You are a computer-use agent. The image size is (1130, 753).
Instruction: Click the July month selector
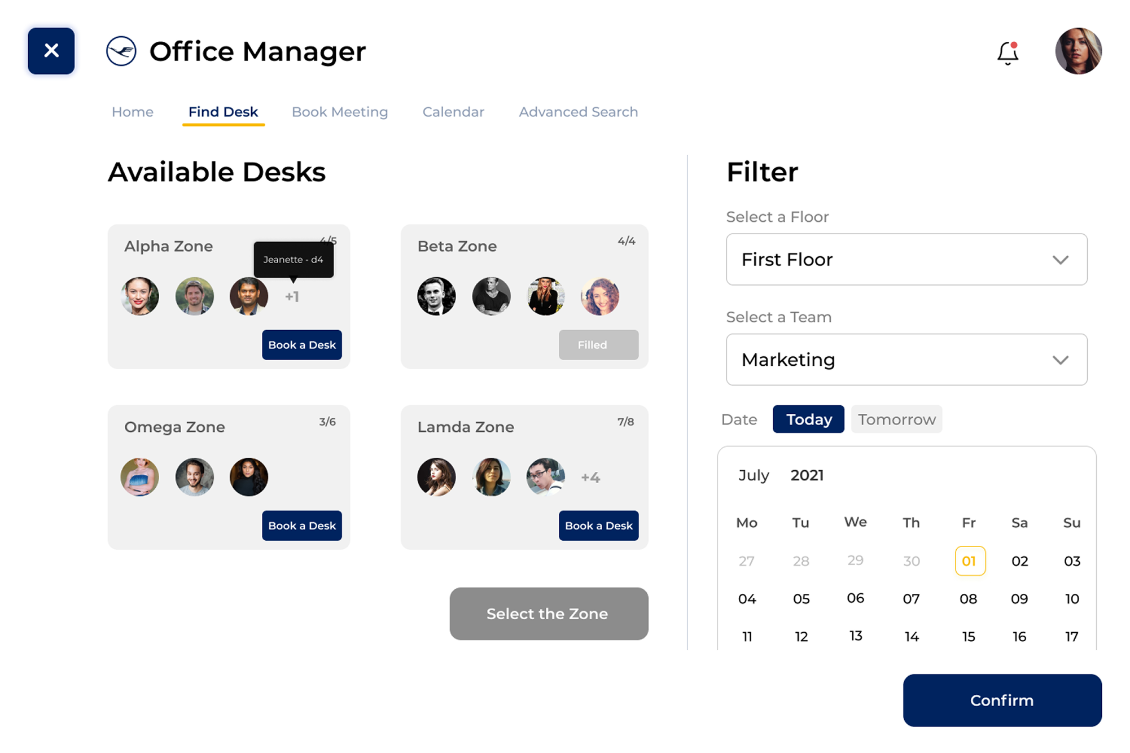pos(754,475)
